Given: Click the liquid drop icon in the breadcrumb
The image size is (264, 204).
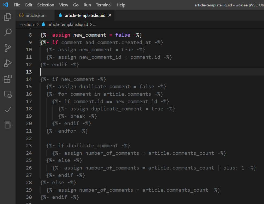Looking at the screenshot, I should (43, 24).
